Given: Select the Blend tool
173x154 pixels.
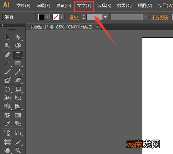Looking at the screenshot, I should pos(18,124).
